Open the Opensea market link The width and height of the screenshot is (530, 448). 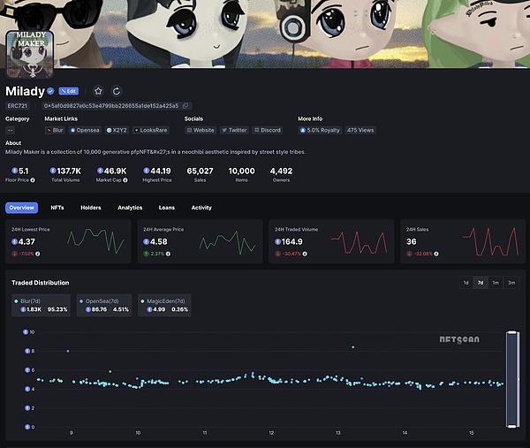86,130
